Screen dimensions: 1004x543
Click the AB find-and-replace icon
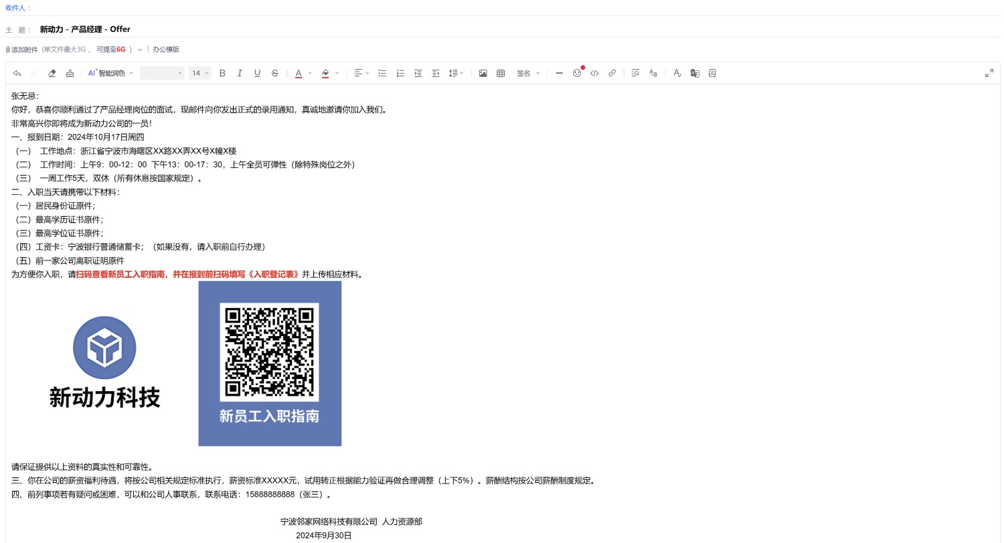click(653, 73)
